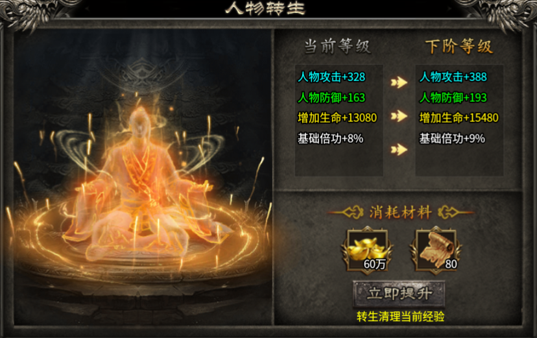The image size is (537, 338).
Task: Select current 增加生命+13080 stat line
Action: tap(337, 118)
